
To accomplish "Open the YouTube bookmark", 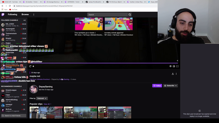I will 13,10.
